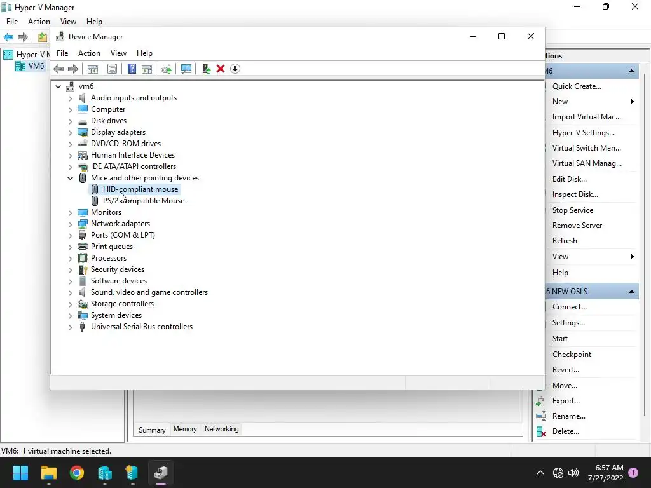651x488 pixels.
Task: Show hidden tray icons chevron
Action: [x=540, y=473]
